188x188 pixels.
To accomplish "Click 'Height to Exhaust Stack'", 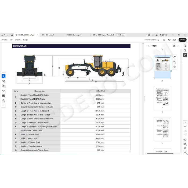I will [30, 142].
